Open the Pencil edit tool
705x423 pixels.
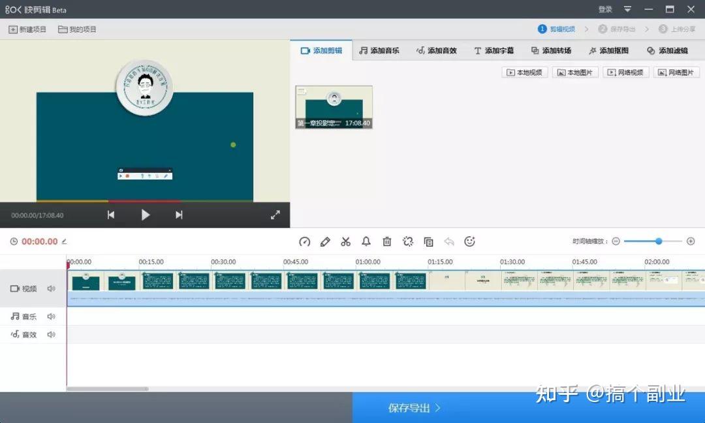325,242
